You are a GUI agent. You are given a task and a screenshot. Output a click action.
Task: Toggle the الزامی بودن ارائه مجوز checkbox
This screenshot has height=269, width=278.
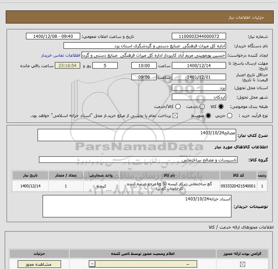pos(242,264)
